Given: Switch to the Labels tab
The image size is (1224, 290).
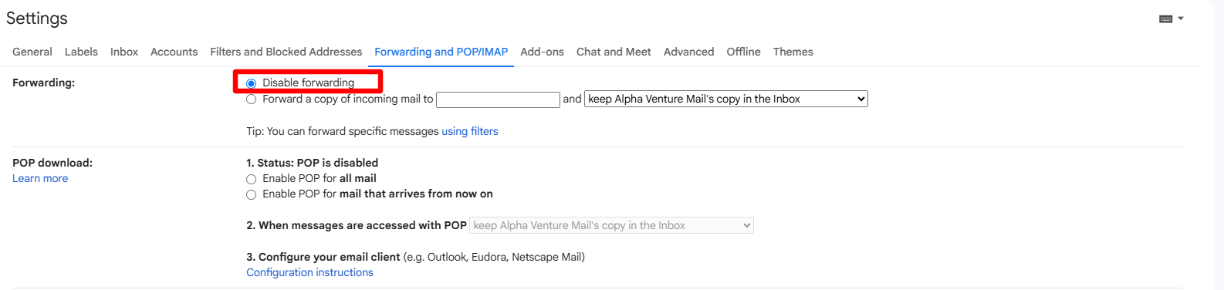Looking at the screenshot, I should [x=81, y=52].
